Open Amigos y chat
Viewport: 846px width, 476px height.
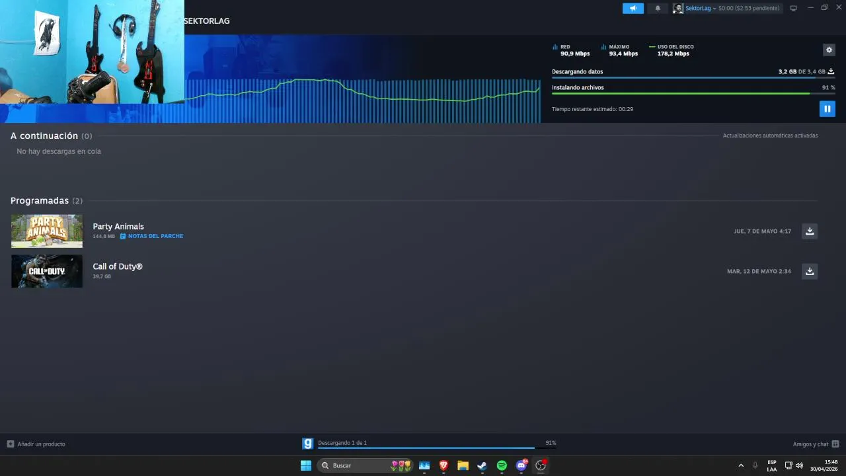point(810,444)
